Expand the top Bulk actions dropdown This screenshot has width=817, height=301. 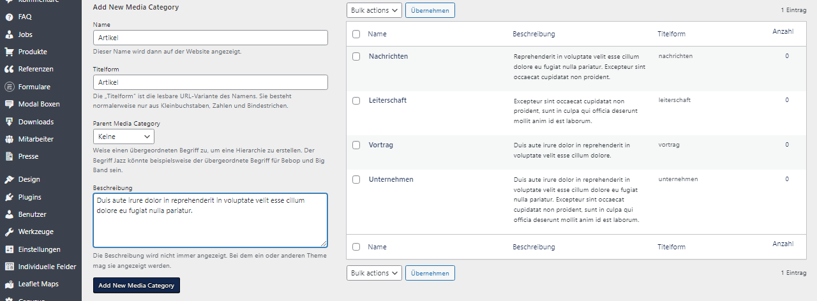pos(374,10)
